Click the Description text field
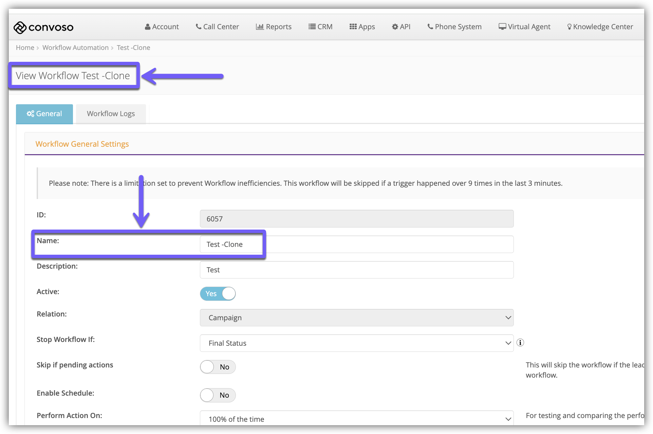Image resolution: width=653 pixels, height=434 pixels. 356,270
